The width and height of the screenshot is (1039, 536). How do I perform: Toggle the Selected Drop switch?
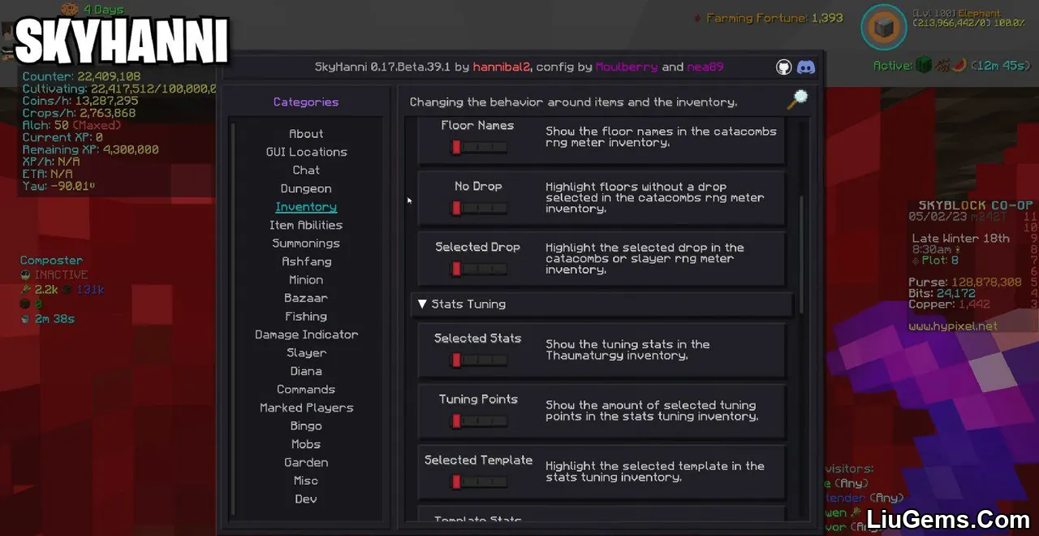coord(479,269)
